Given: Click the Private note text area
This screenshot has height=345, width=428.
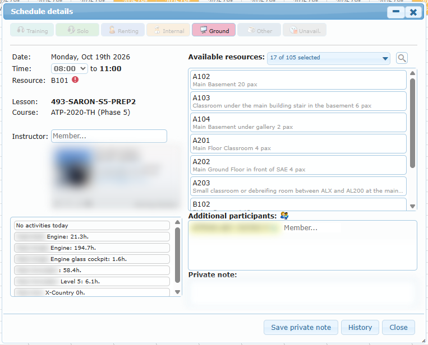Looking at the screenshot, I should (x=303, y=293).
